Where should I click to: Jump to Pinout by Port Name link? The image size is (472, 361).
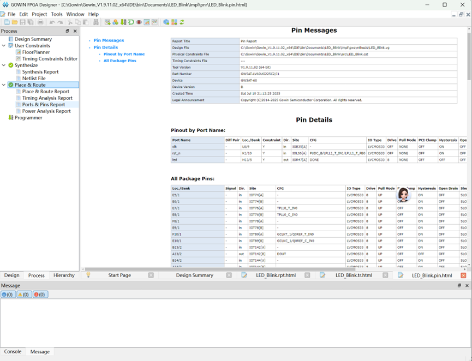[x=124, y=54]
